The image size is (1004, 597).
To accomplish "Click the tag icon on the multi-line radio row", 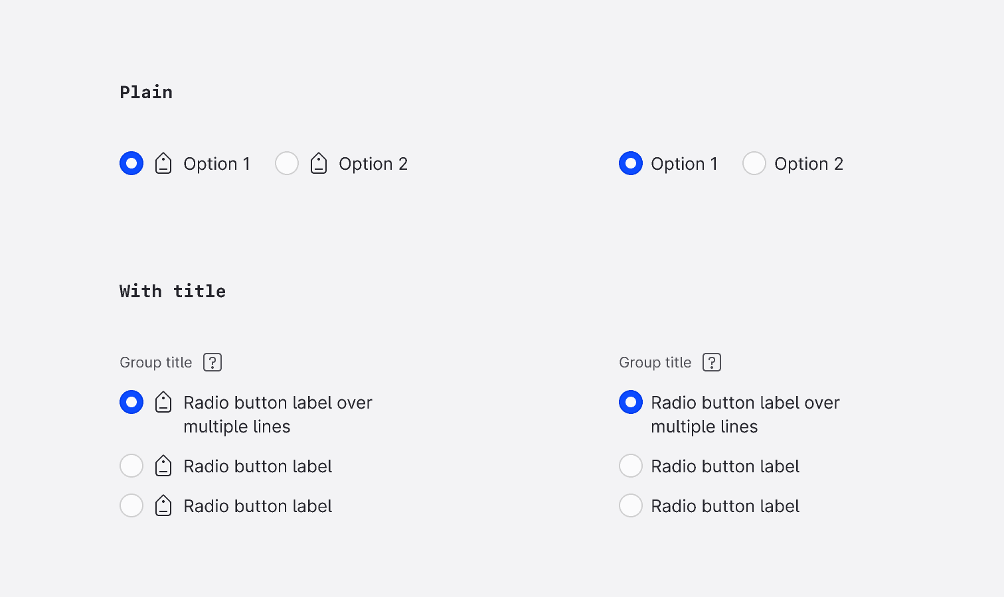I will pos(163,402).
